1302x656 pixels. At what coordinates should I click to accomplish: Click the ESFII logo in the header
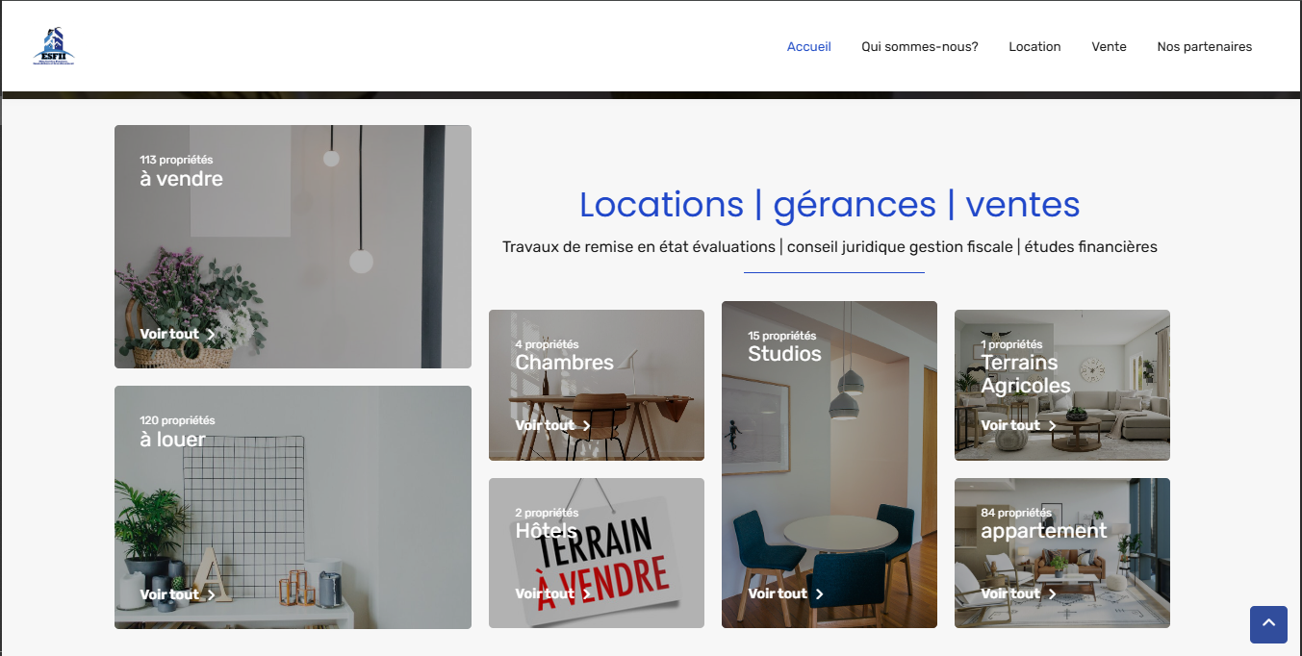(53, 46)
